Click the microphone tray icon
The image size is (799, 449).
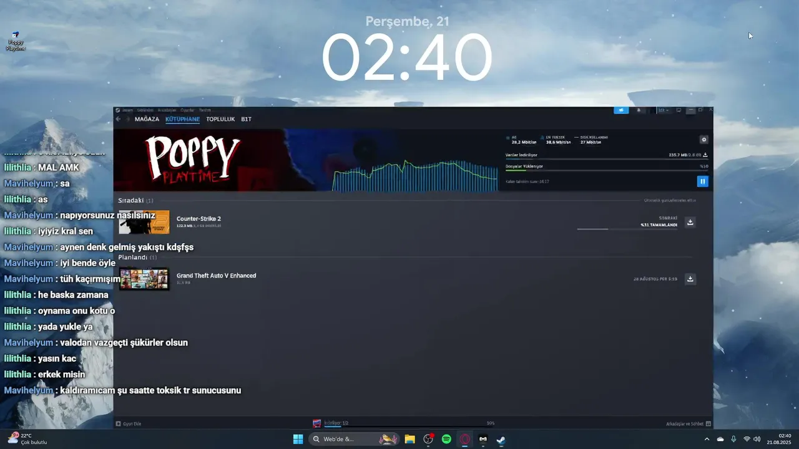coord(733,439)
